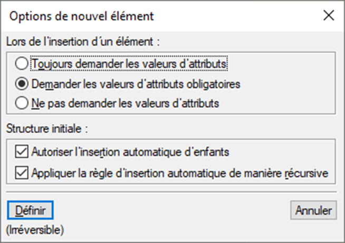This screenshot has width=345, height=243.
Task: Click the "Options de nouvel élément" title bar
Action: tap(158, 16)
